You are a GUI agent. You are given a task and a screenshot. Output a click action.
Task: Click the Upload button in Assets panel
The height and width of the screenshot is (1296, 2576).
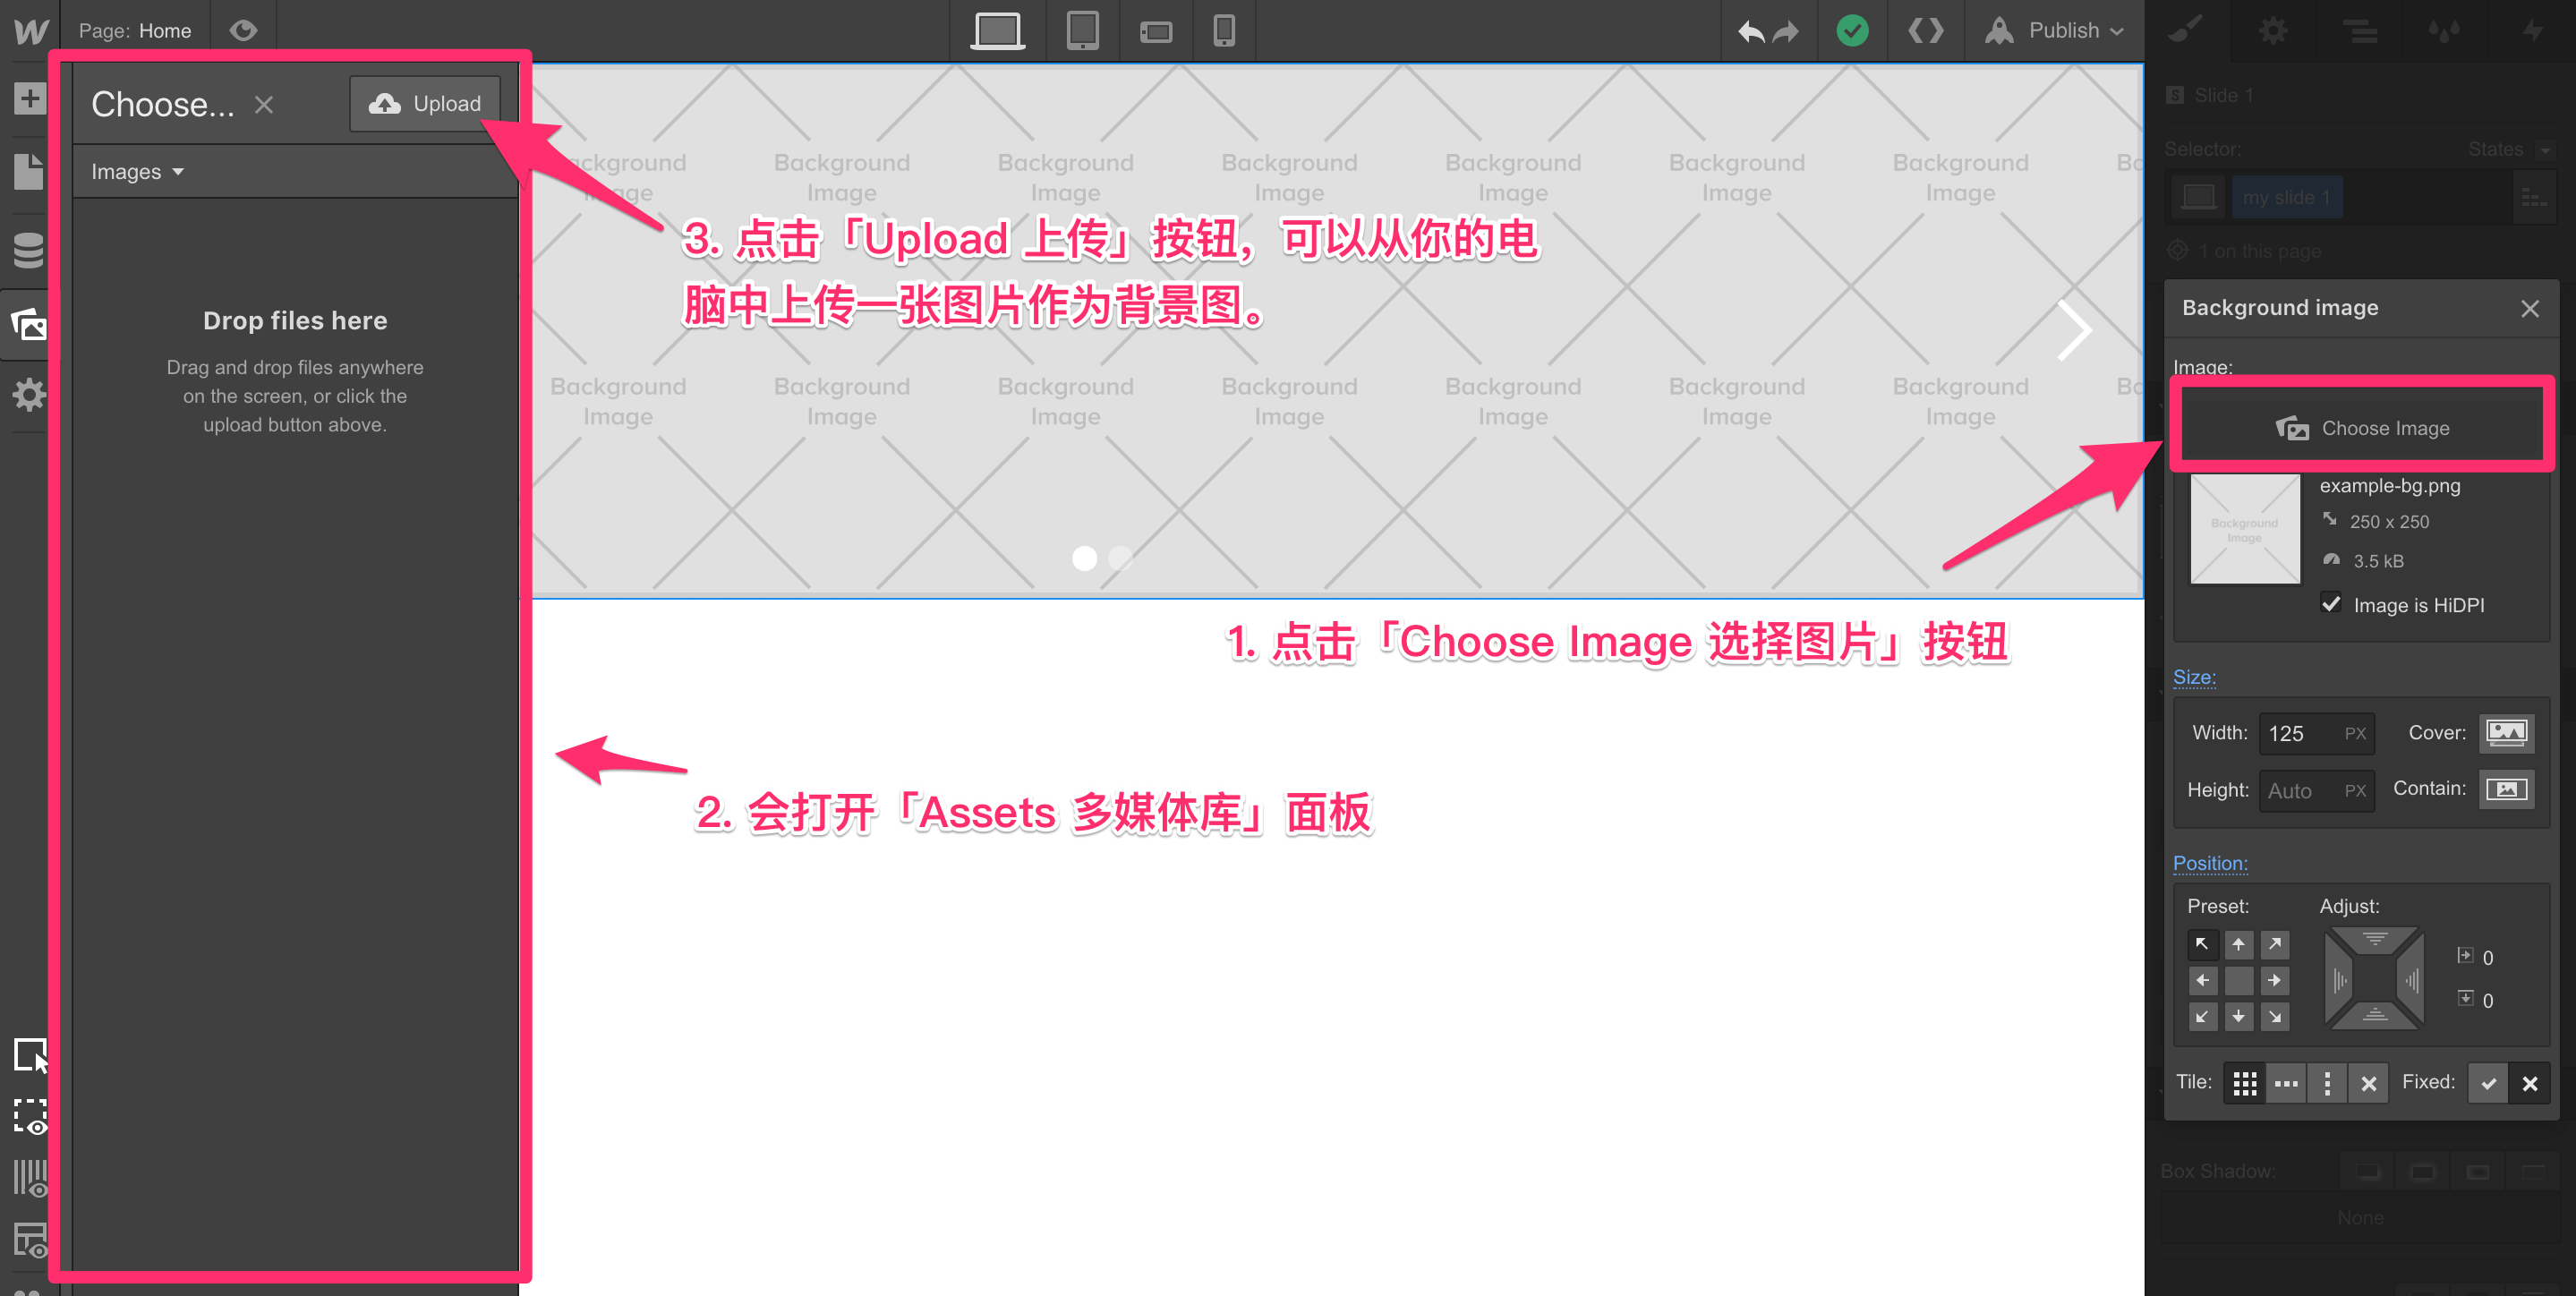coord(424,103)
